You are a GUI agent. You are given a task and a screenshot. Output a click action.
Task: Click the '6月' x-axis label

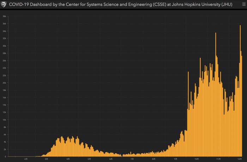[111, 159]
